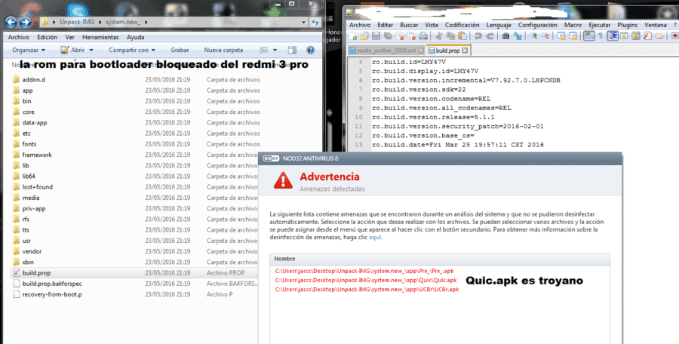Open Notepad++ Archivo menu
Screen dimensions: 679x344
pos(359,25)
